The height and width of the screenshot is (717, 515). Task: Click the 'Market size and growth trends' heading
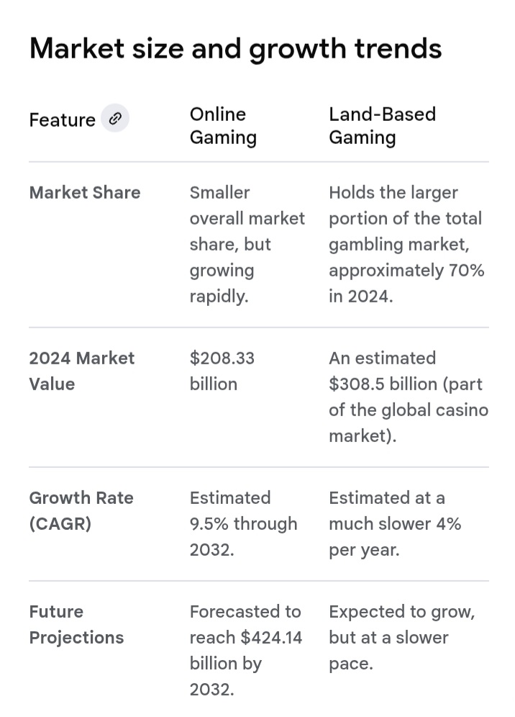[x=235, y=48]
